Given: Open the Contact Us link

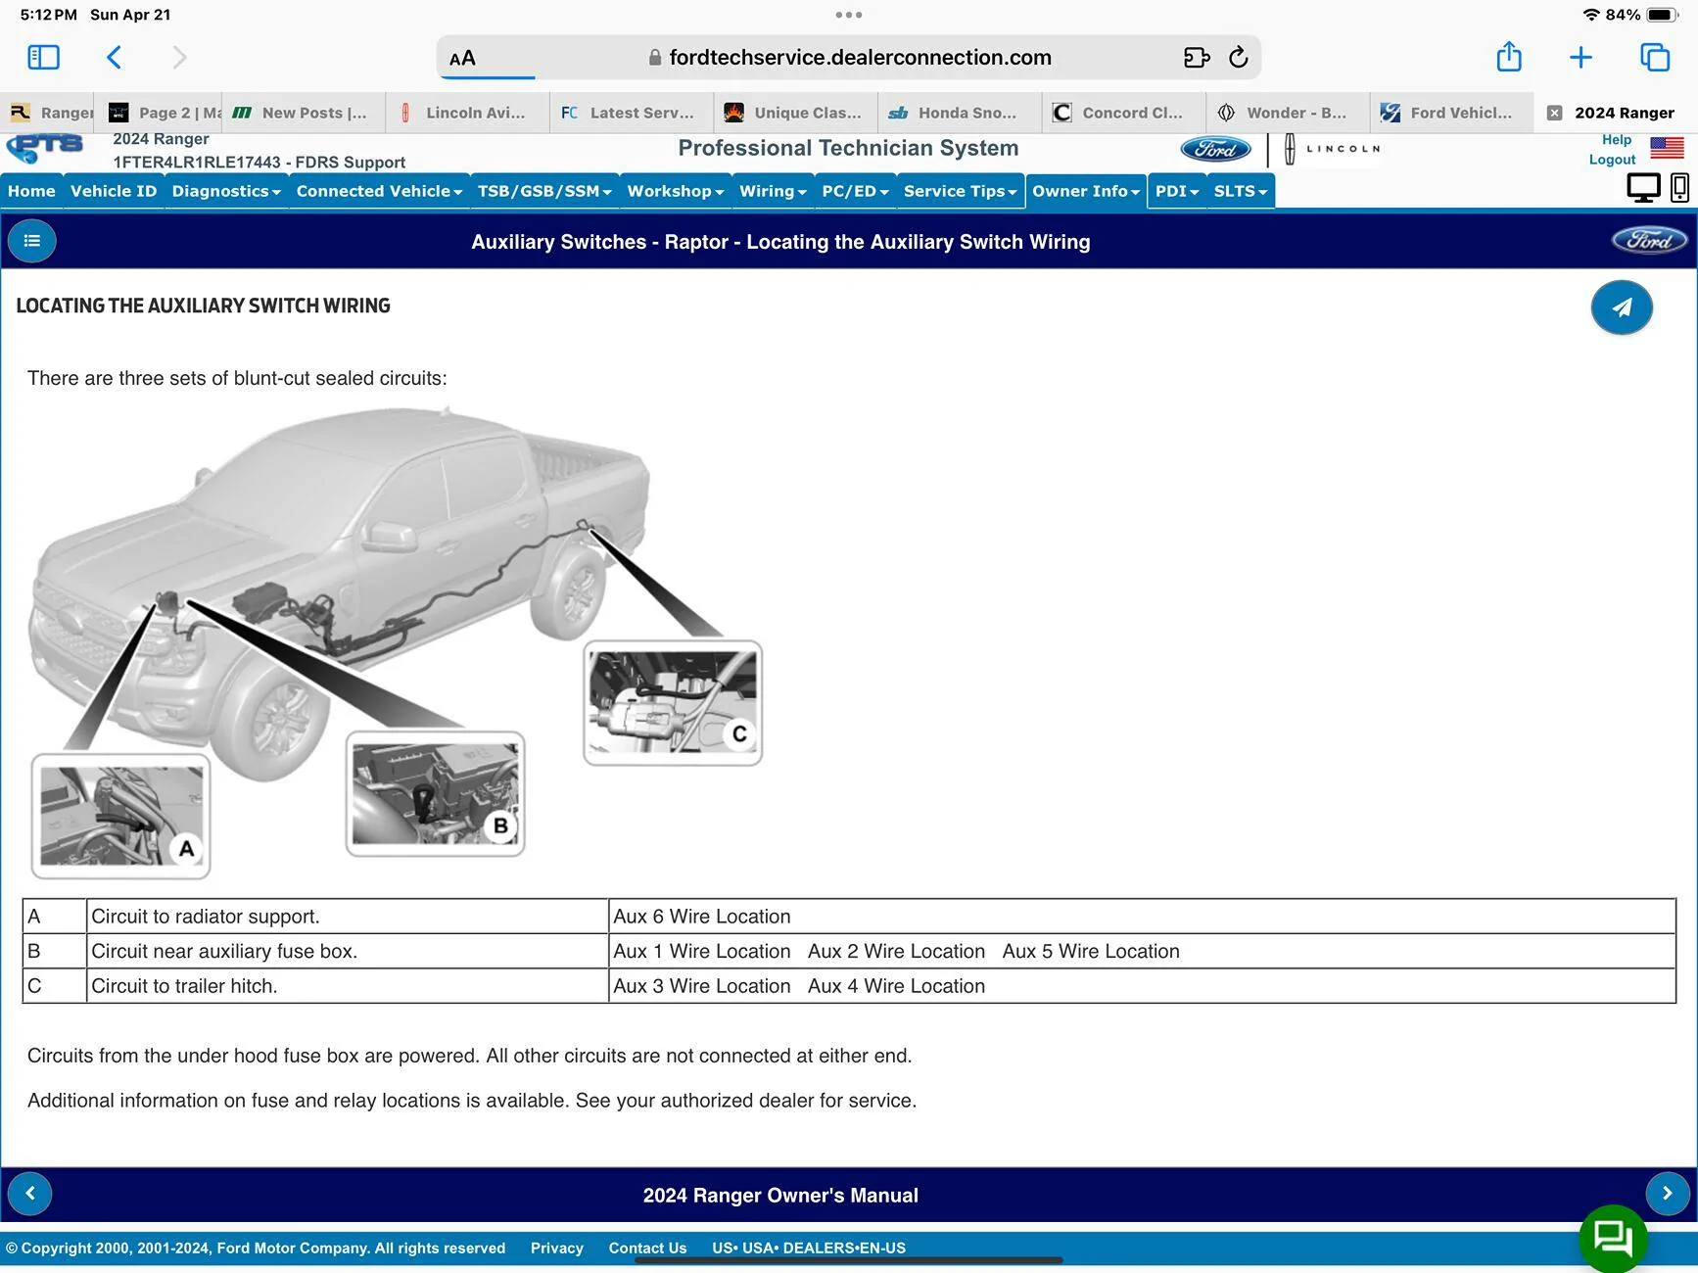Looking at the screenshot, I should point(647,1248).
